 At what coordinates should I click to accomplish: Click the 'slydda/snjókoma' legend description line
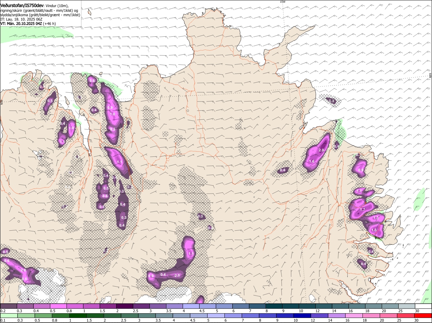point(40,15)
